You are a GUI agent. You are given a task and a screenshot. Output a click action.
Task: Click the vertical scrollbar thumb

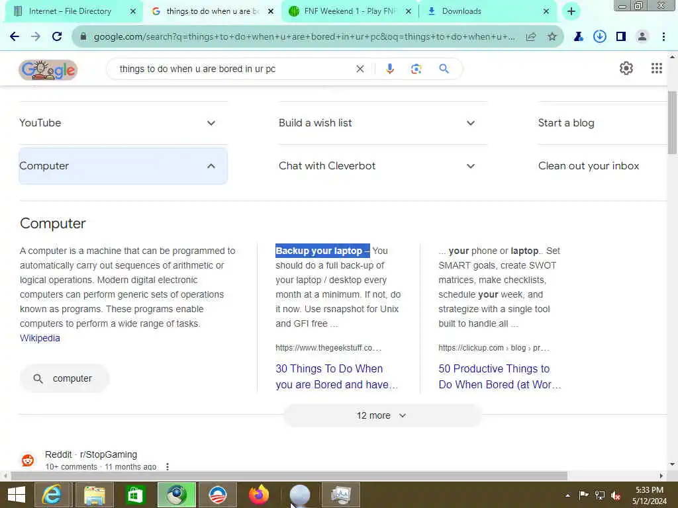pos(672,122)
